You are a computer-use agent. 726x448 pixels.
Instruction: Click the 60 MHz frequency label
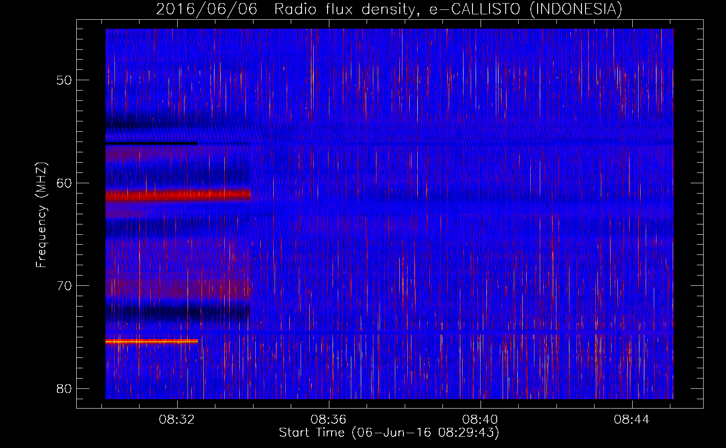(64, 183)
